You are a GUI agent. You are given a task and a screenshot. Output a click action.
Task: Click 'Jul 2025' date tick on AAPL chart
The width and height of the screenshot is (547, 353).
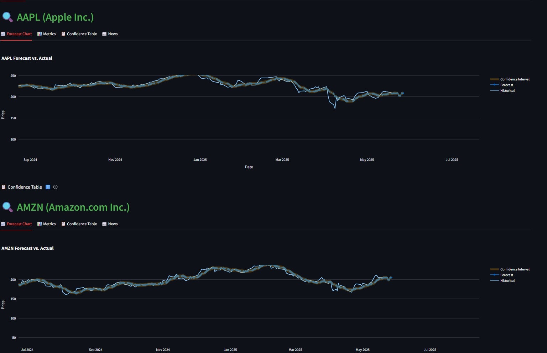452,160
